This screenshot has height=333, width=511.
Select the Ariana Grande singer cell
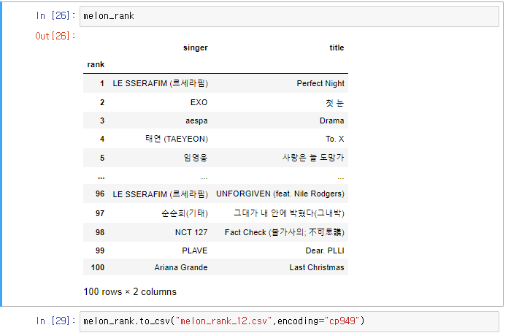pyautogui.click(x=181, y=267)
